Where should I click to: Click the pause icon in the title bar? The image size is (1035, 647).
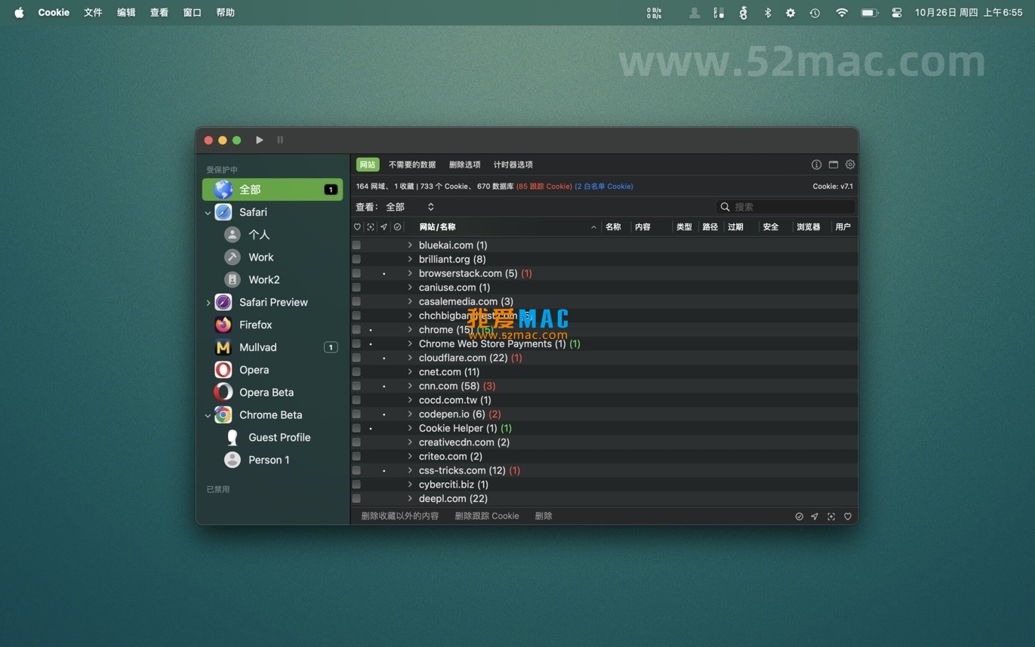pyautogui.click(x=280, y=140)
